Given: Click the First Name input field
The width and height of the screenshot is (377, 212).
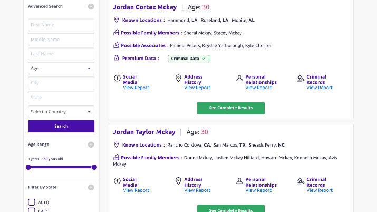Looking at the screenshot, I should tap(61, 25).
